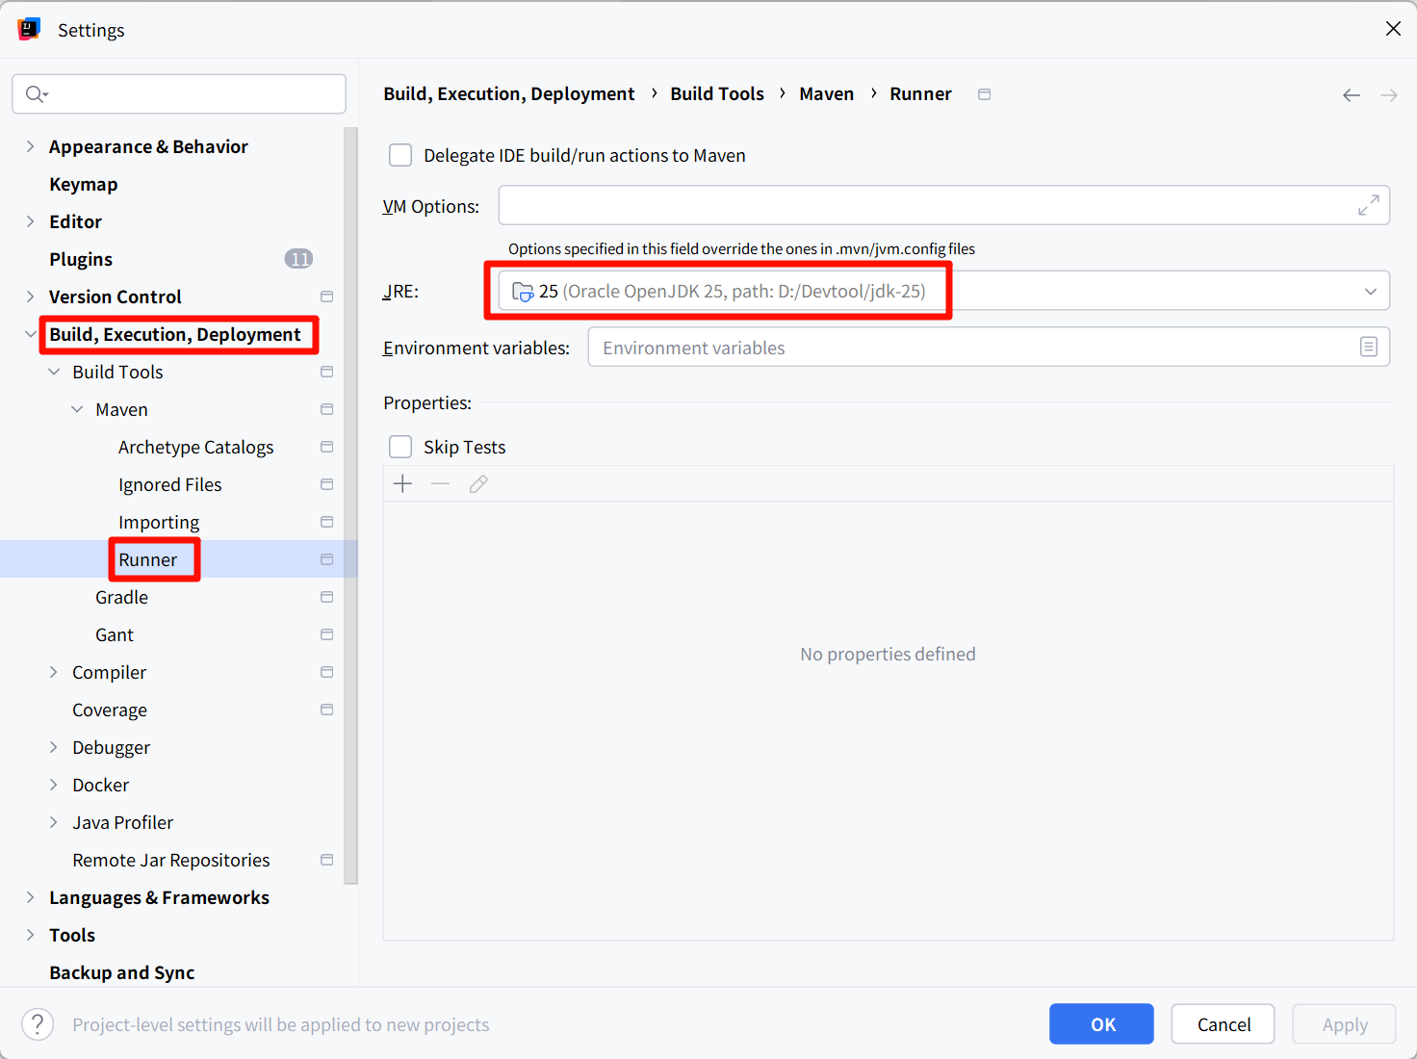Image resolution: width=1417 pixels, height=1059 pixels.
Task: Click the help question mark icon
Action: 38,1024
